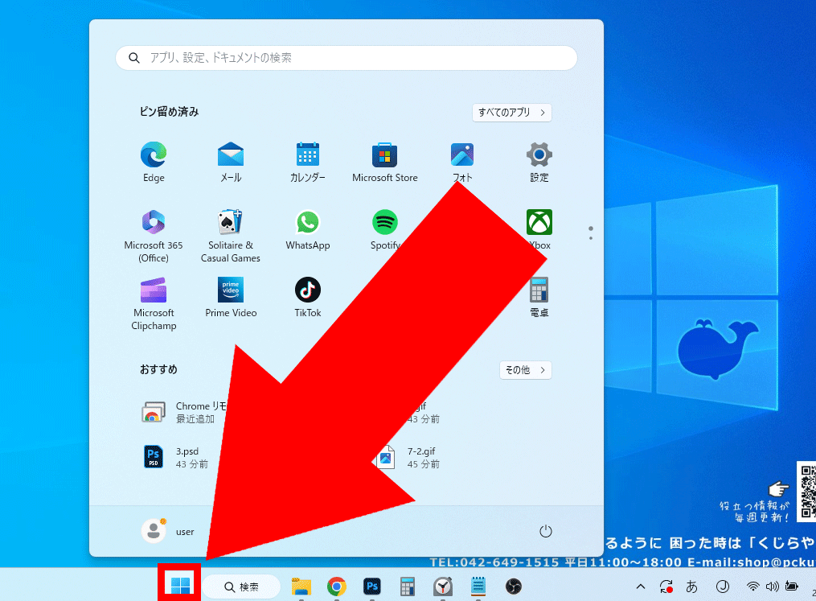
Task: Open Microsoft Clipchamp
Action: [154, 303]
